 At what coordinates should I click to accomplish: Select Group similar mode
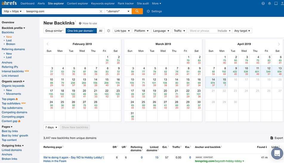coord(54,31)
